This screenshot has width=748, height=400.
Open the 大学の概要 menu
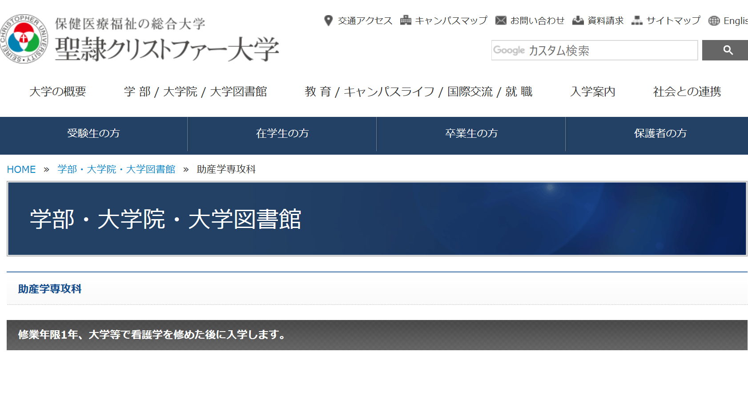(57, 92)
